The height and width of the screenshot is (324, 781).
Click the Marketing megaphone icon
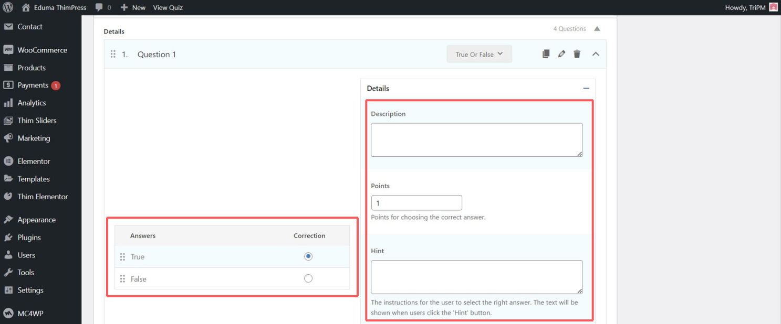coord(8,138)
